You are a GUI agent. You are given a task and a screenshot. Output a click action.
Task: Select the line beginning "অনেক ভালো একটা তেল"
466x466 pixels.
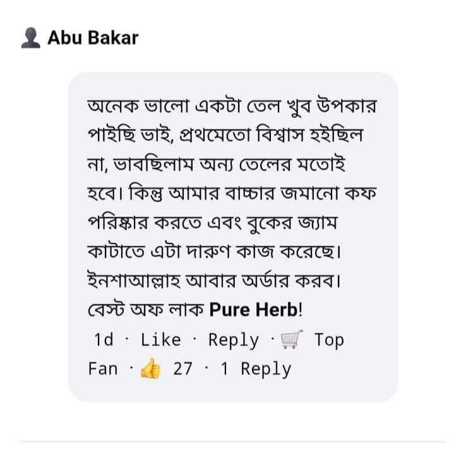(x=232, y=105)
